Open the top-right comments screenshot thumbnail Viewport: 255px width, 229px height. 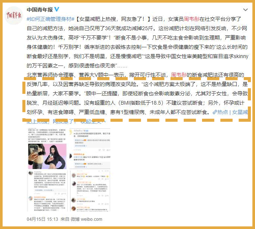(90, 149)
